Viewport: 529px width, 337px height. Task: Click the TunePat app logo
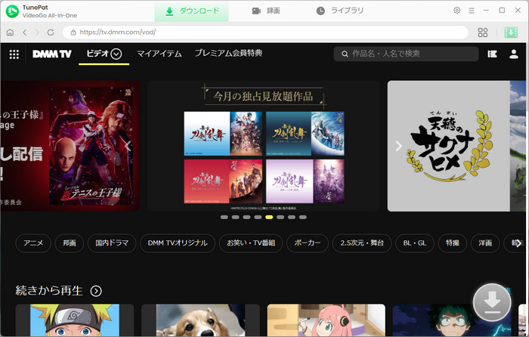coord(12,11)
